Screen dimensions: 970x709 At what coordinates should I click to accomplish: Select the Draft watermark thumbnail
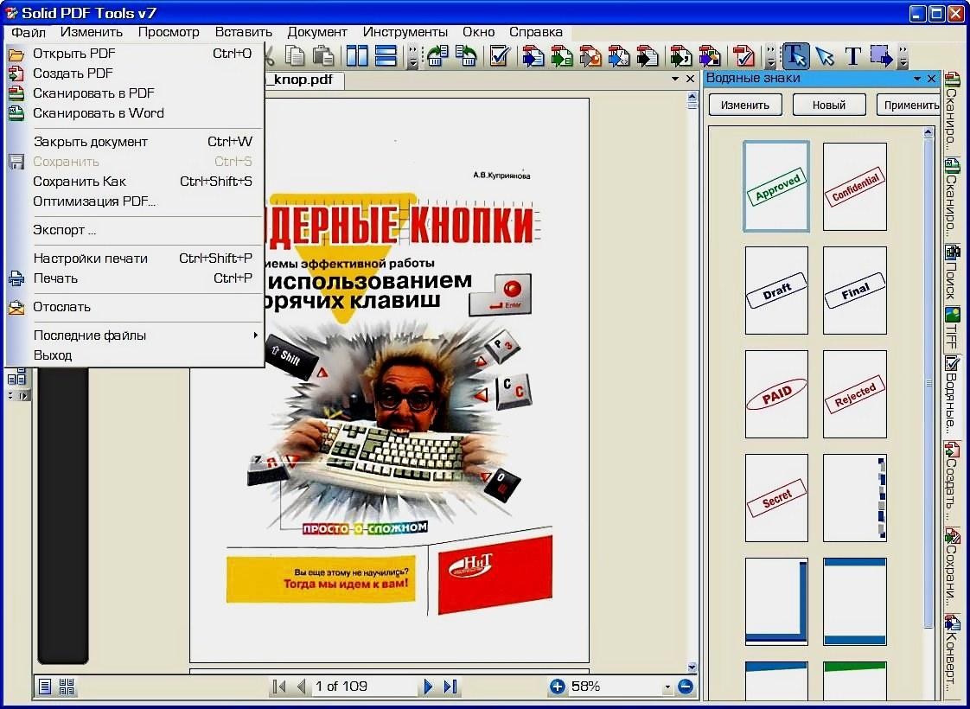pyautogui.click(x=776, y=291)
